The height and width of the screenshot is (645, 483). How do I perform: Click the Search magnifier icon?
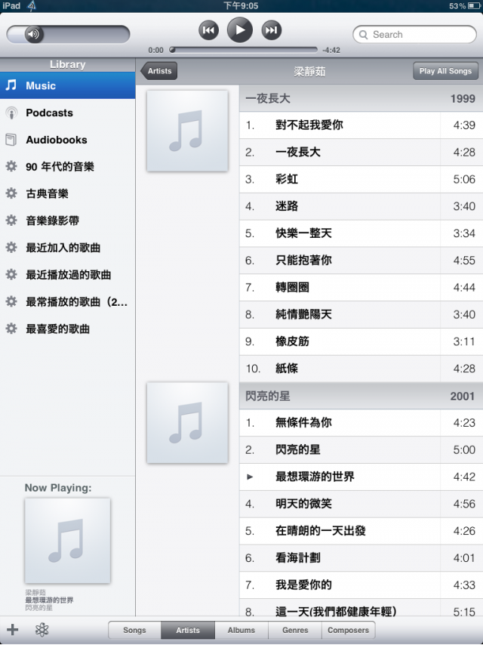point(363,35)
